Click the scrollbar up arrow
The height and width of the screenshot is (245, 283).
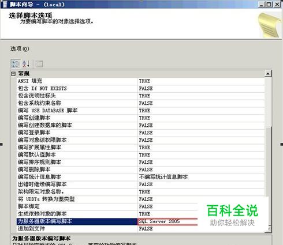point(268,74)
